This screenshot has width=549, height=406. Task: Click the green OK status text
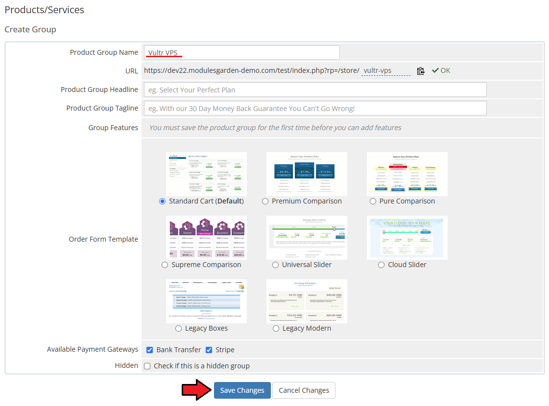(445, 70)
